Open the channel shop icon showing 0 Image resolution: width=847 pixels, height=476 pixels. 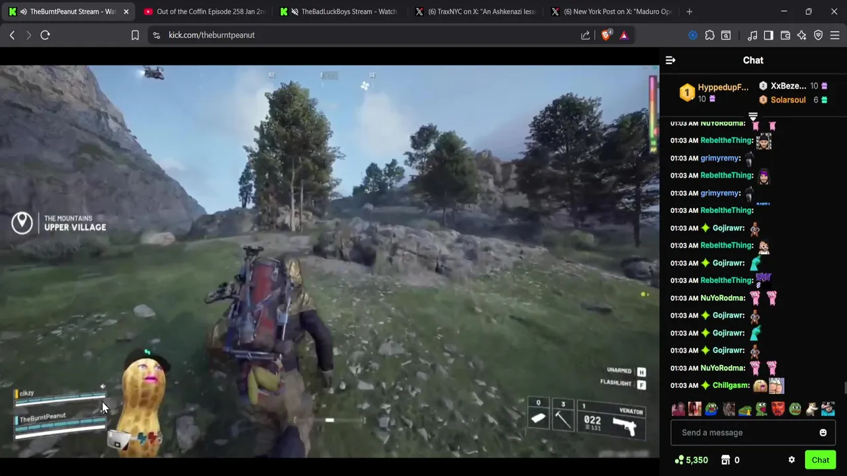point(730,460)
